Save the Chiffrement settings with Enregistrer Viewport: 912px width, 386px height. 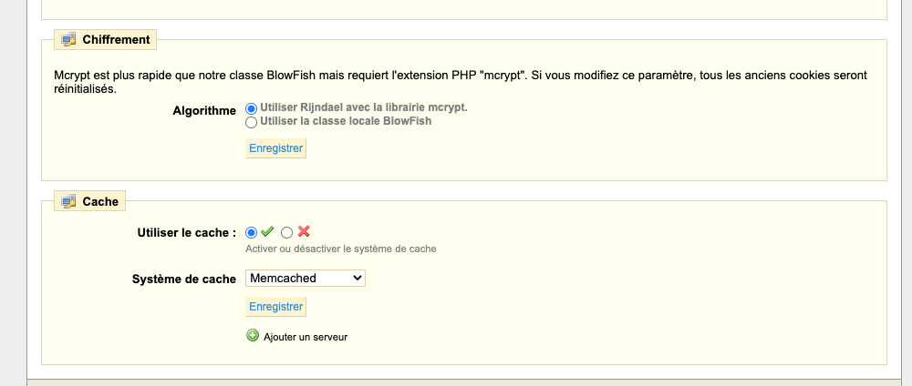click(275, 148)
